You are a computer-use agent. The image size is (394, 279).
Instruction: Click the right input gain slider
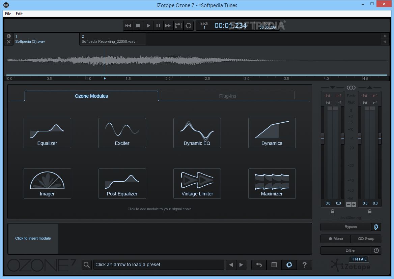[x=342, y=138]
